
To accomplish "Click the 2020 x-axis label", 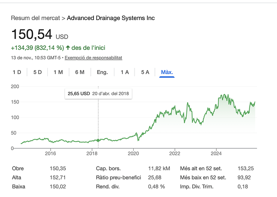I will [x=133, y=153].
